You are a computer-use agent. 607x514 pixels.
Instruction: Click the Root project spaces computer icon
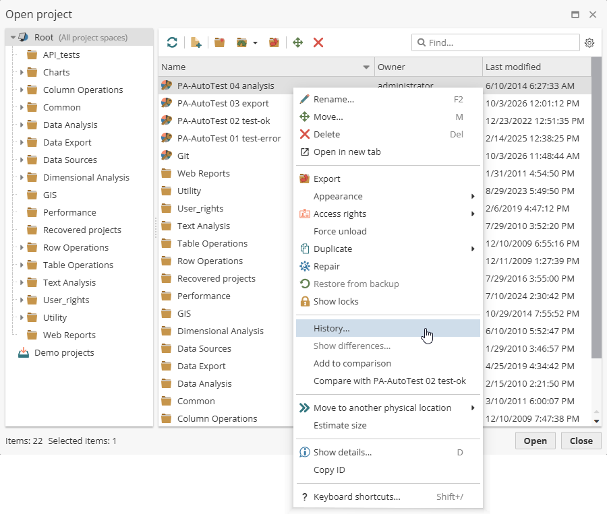[24, 37]
